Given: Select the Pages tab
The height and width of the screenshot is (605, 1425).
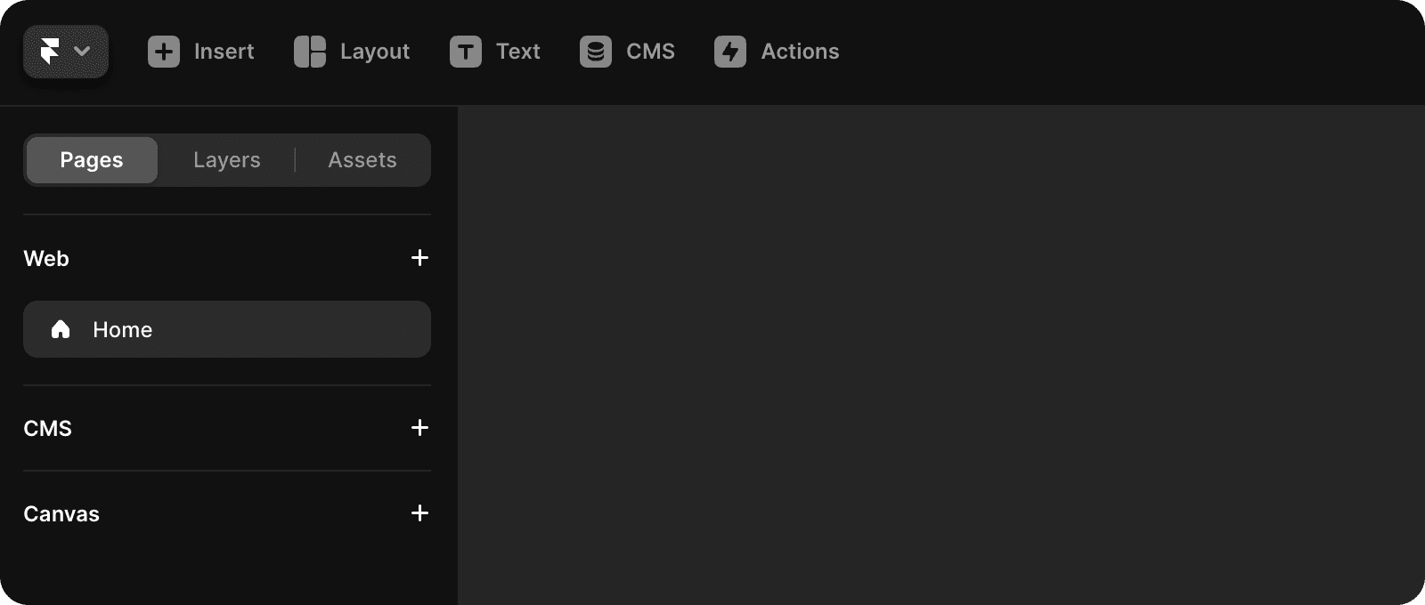Looking at the screenshot, I should pyautogui.click(x=91, y=160).
